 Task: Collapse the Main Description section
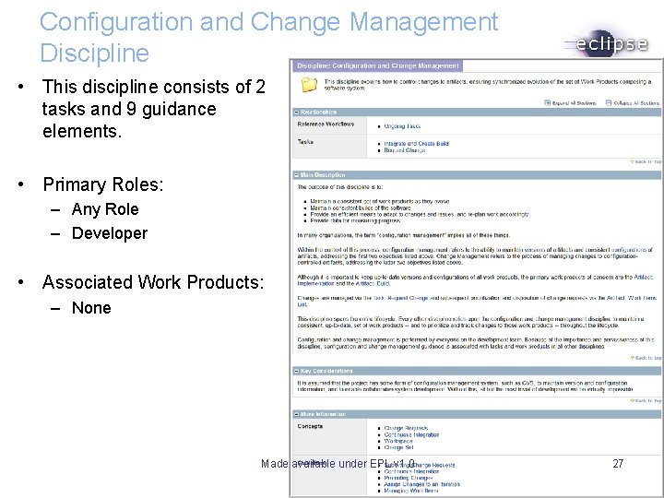[297, 175]
